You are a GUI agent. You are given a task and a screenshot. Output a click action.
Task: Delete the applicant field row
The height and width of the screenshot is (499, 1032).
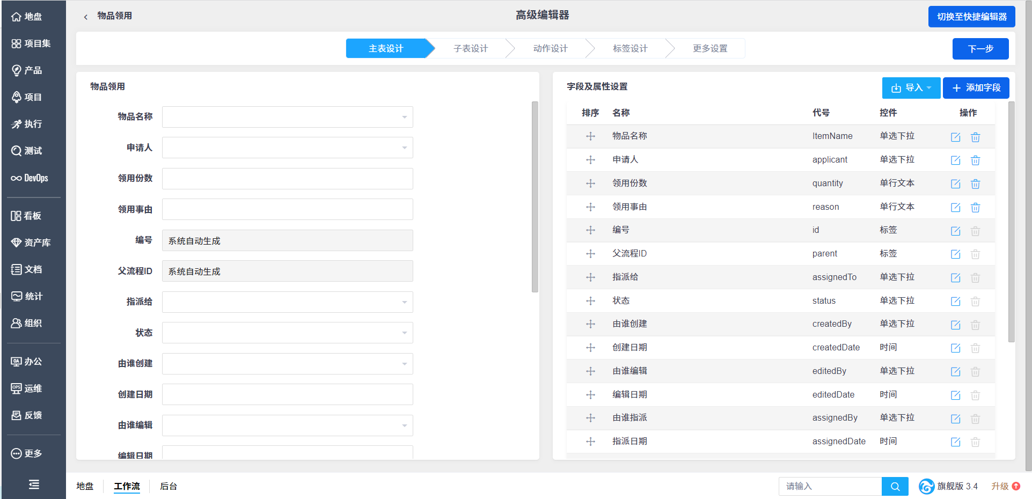(x=975, y=160)
